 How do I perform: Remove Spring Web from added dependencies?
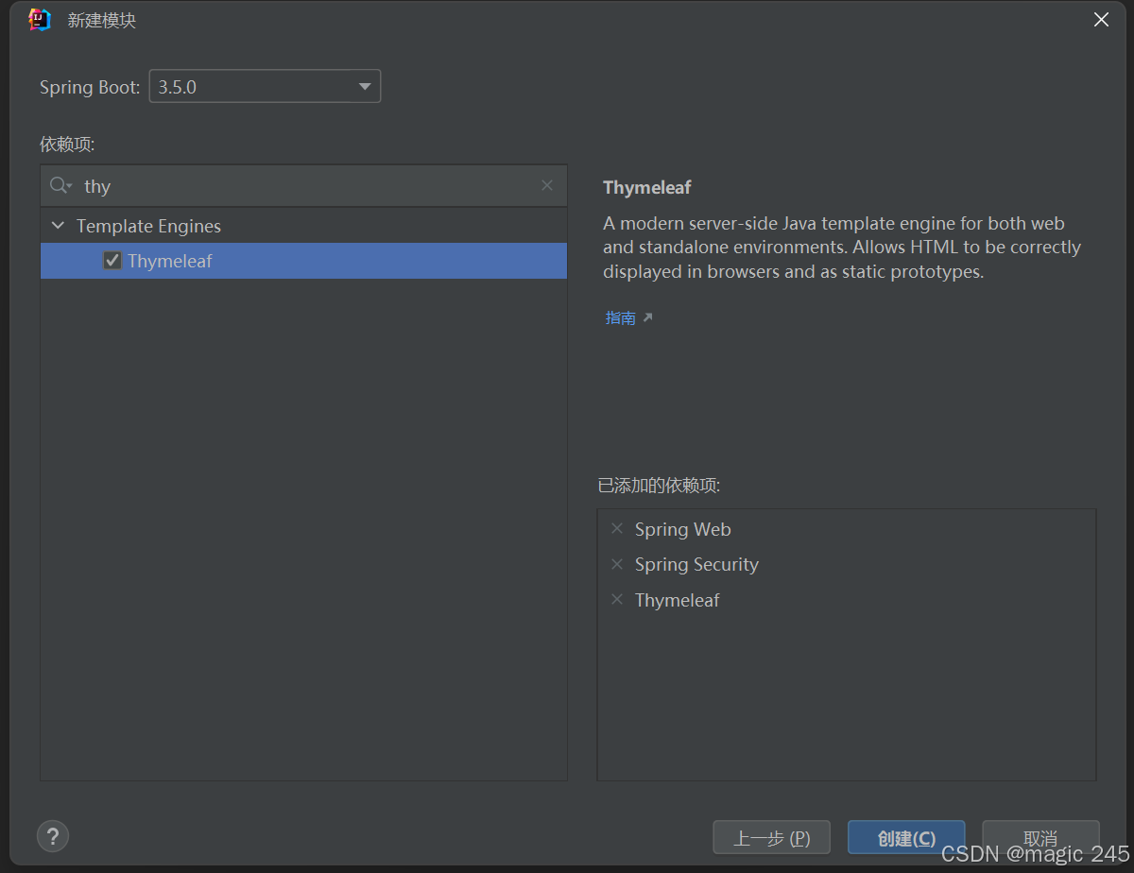(617, 529)
